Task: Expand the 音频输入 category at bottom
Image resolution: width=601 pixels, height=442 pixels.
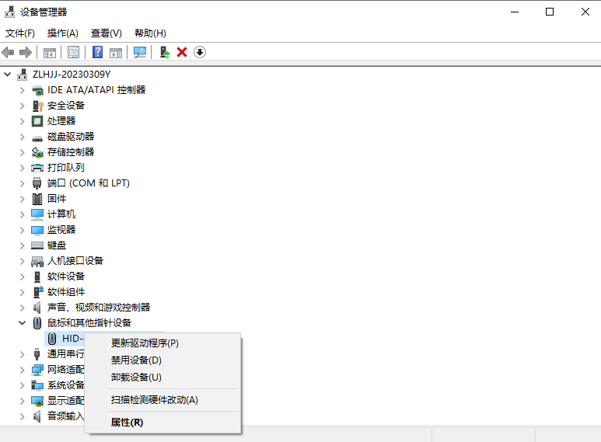Action: [x=23, y=416]
